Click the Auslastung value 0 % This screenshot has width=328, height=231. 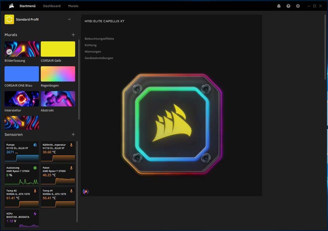click(9, 175)
